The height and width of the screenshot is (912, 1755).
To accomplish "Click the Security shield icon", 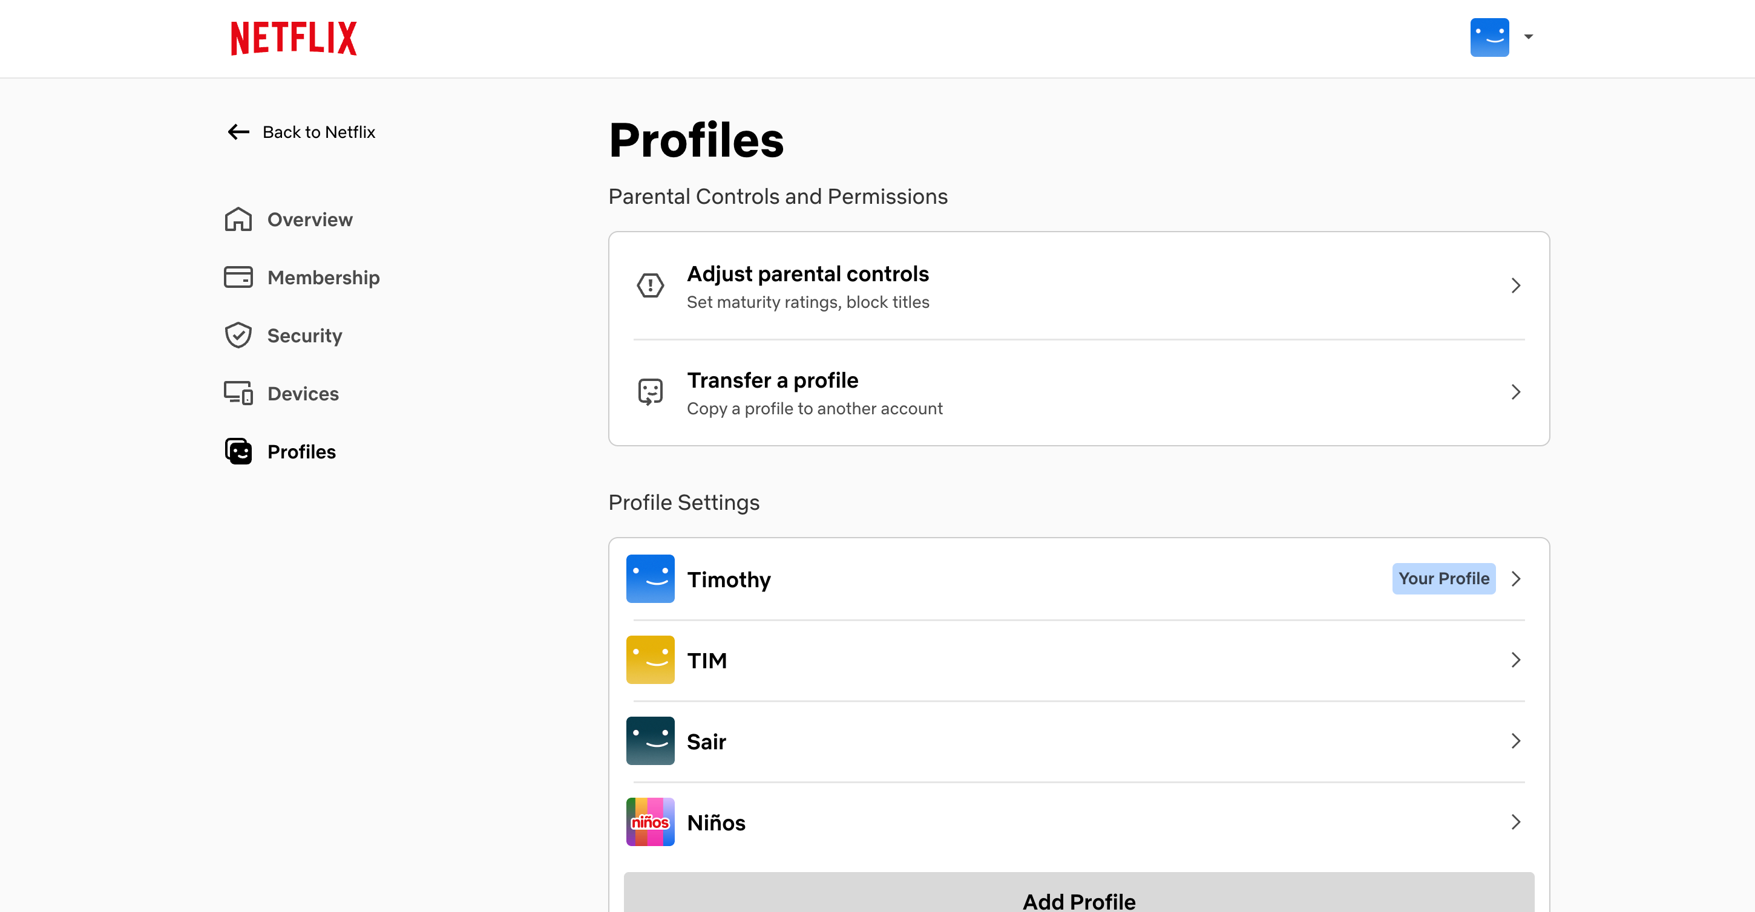I will (x=238, y=335).
